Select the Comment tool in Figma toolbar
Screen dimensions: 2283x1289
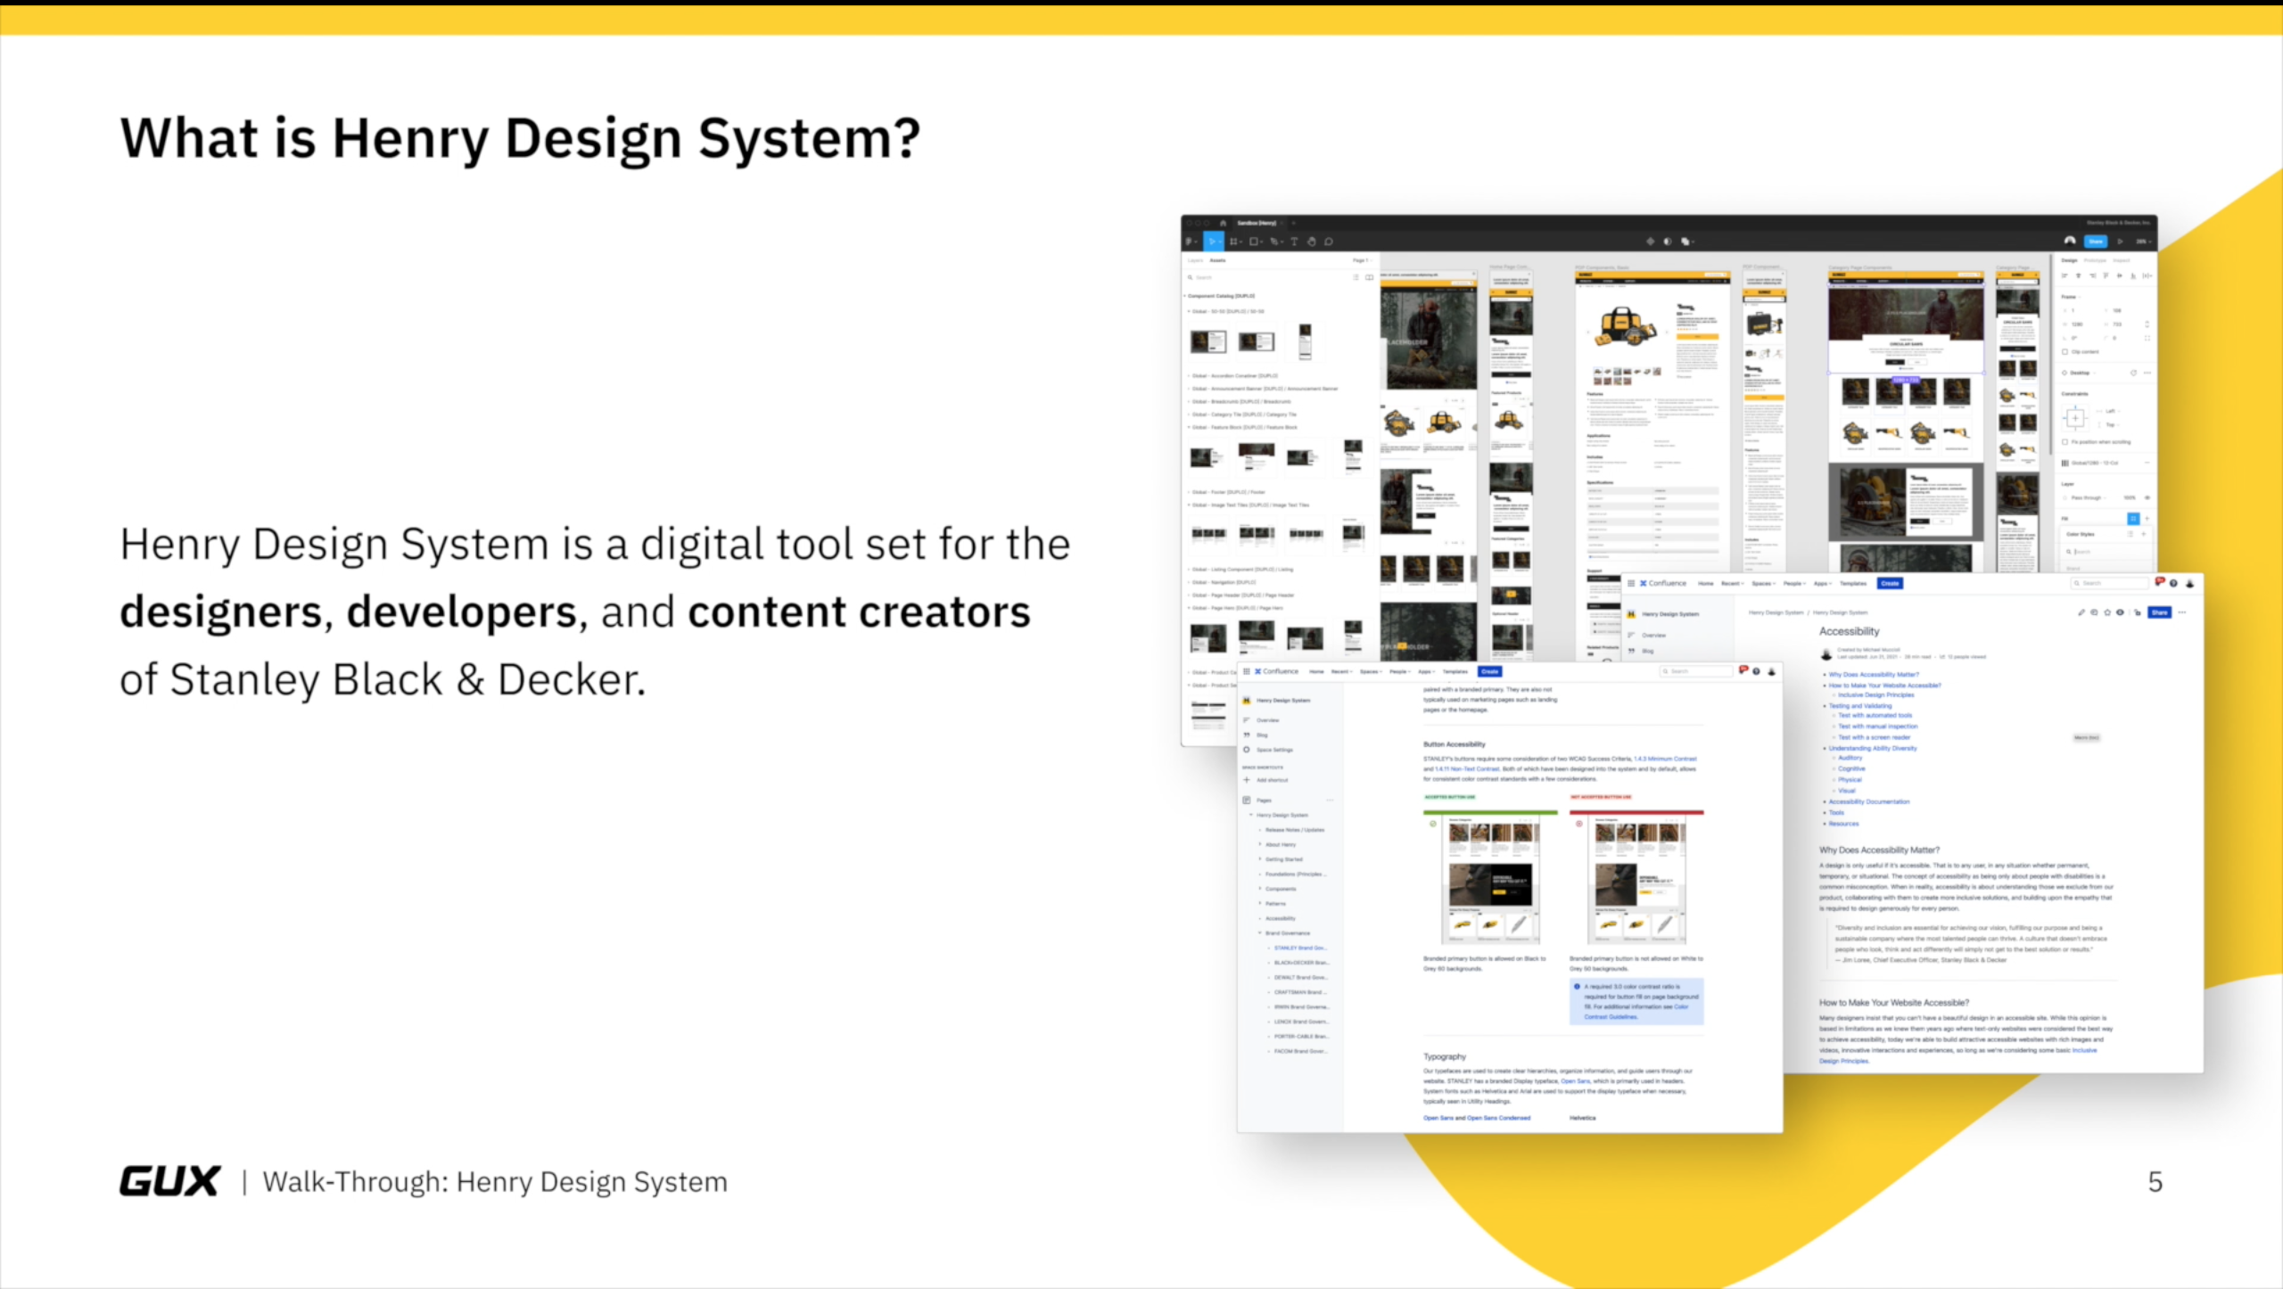[x=1329, y=242]
